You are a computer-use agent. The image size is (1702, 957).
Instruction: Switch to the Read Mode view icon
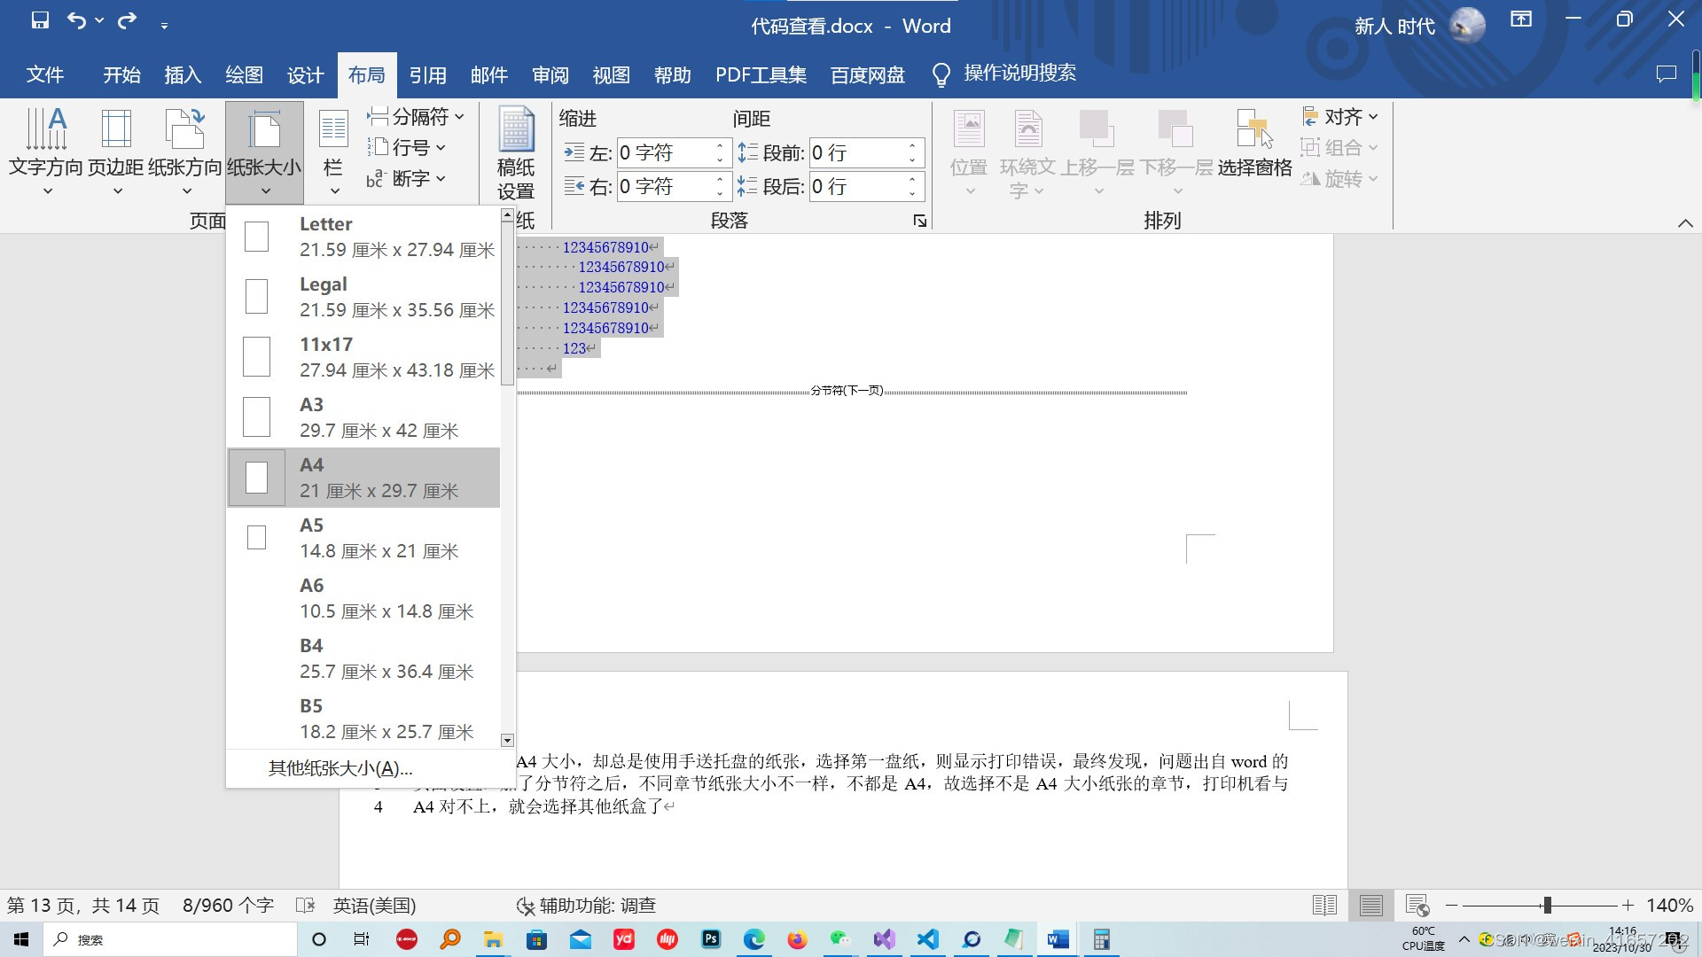1324,905
